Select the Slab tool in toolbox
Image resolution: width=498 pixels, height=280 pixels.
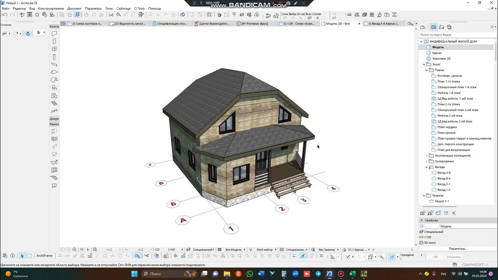pyautogui.click(x=54, y=72)
